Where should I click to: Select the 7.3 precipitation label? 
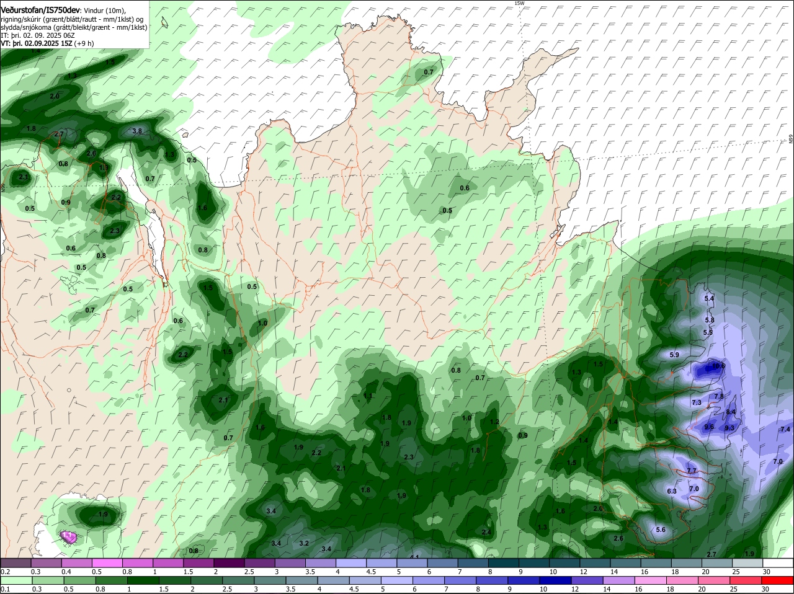coord(697,402)
